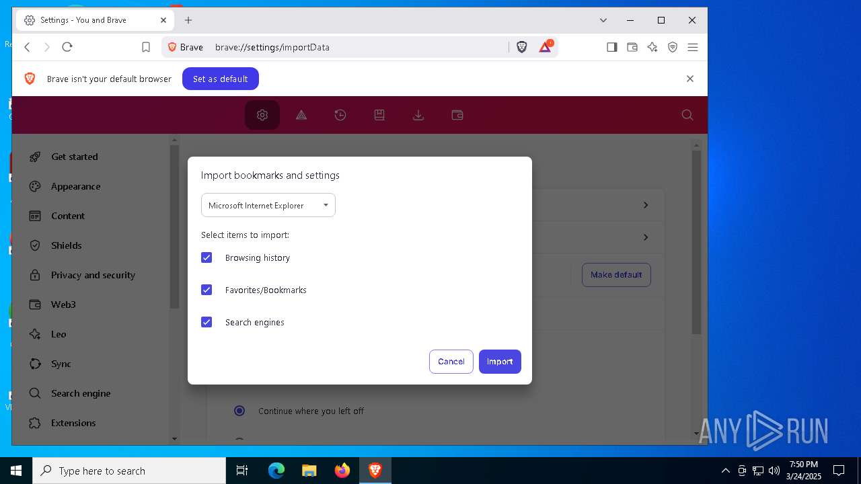Screen dimensions: 861x484
Task: Open the notification center icon
Action: tap(839, 471)
